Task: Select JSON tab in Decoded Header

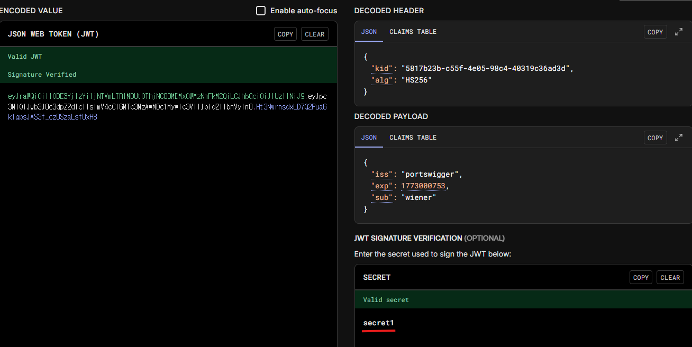Action: click(x=369, y=32)
